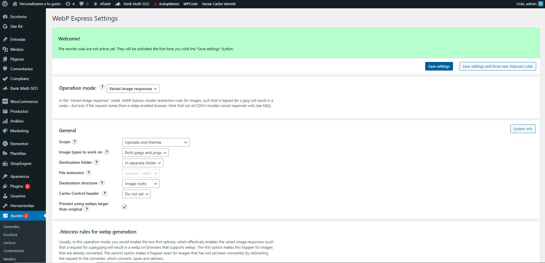Open the Do not set Cache-Control dropdown
The width and height of the screenshot is (545, 263).
pos(136,194)
